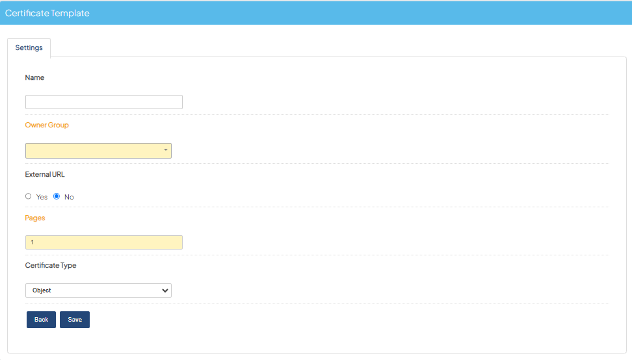Image resolution: width=632 pixels, height=360 pixels.
Task: Open the Owner Group combo box
Action: (x=98, y=151)
